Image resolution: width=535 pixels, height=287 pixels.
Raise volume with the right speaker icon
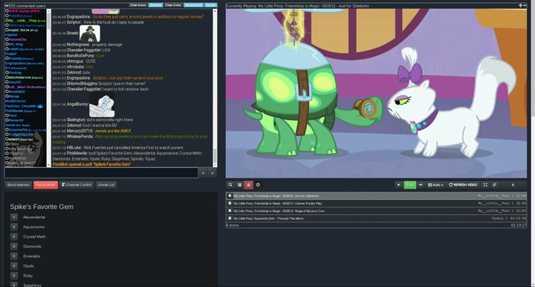[421, 185]
